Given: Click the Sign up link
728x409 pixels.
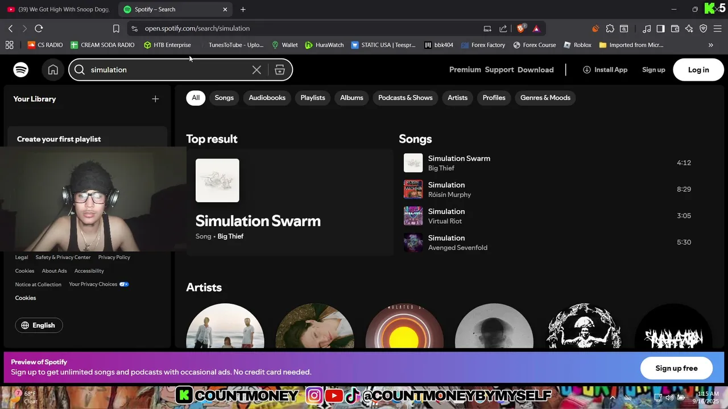Looking at the screenshot, I should click(x=653, y=69).
